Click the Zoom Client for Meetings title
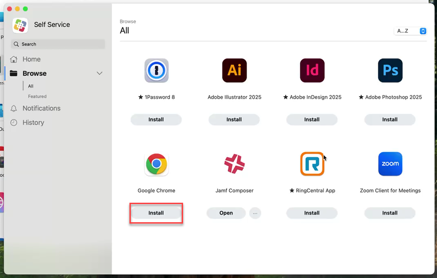The image size is (437, 278). [390, 190]
